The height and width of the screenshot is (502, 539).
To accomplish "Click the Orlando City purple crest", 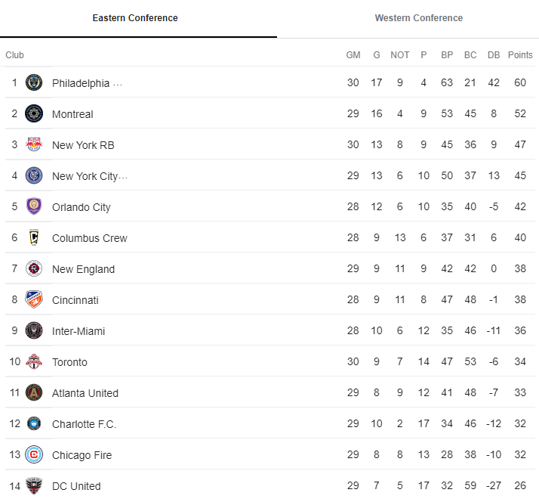I will pos(34,206).
